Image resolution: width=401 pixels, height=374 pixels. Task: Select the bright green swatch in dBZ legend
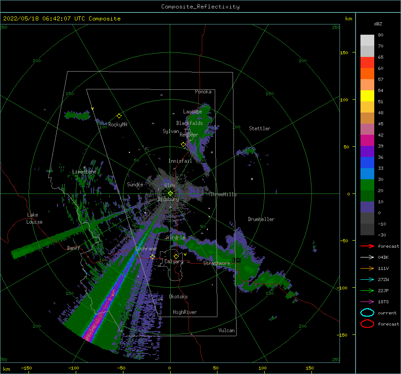(x=367, y=185)
